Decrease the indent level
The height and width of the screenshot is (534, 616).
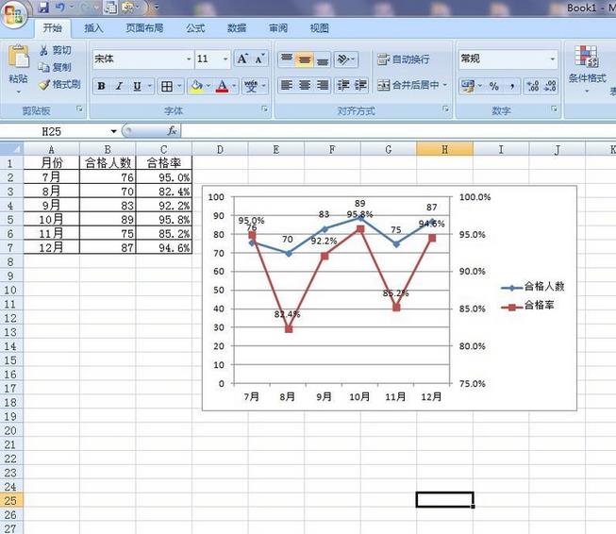(343, 85)
